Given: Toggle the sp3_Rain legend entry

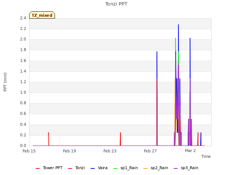Looking at the screenshot, I should [x=186, y=168].
